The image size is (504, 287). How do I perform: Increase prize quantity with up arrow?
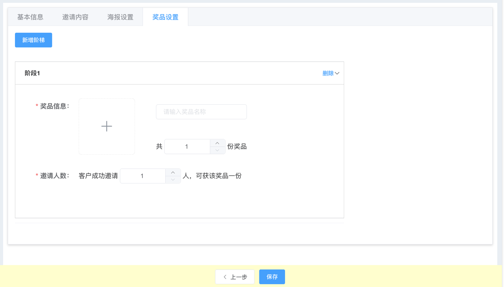[217, 143]
